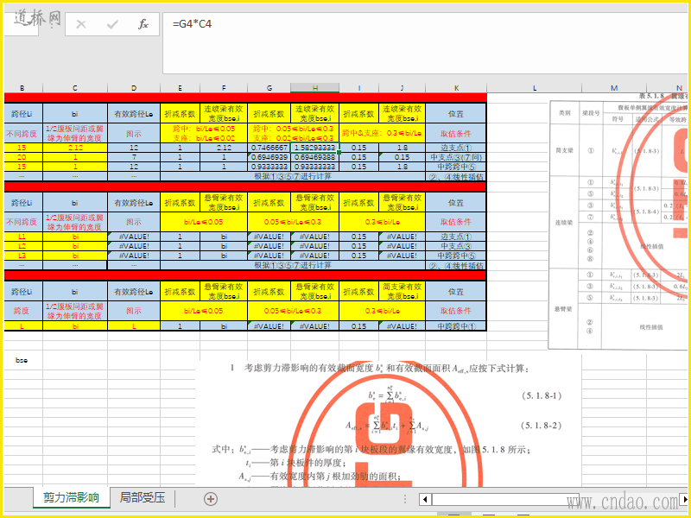Select column H header
Image resolution: width=691 pixels, height=518 pixels.
(315, 88)
